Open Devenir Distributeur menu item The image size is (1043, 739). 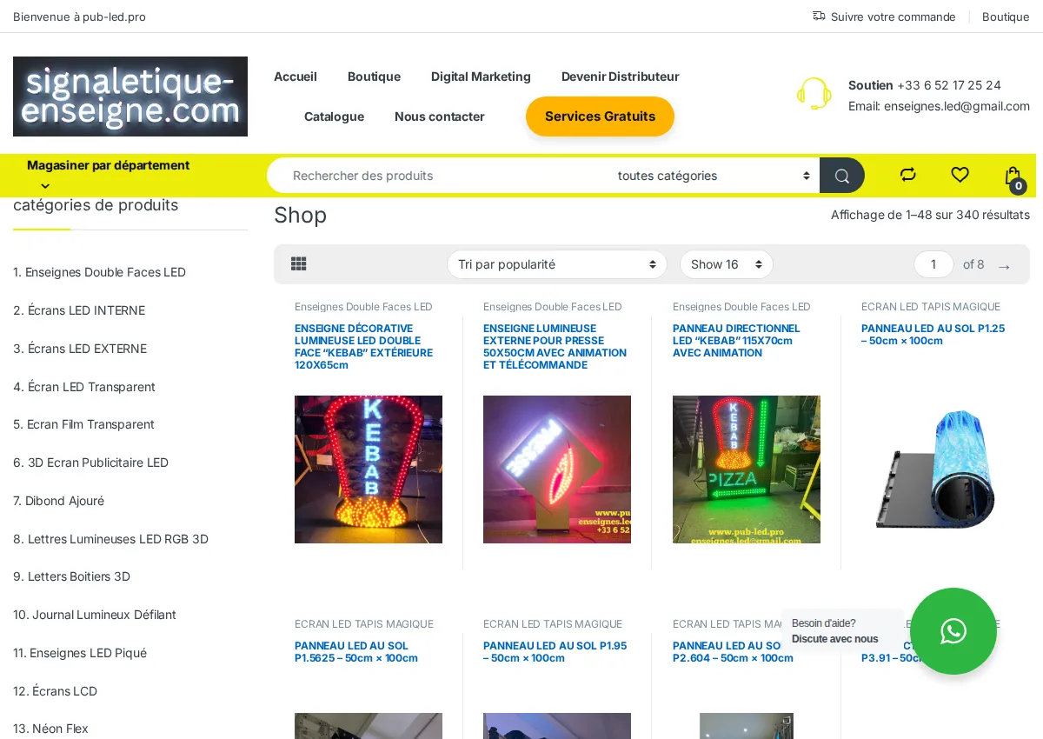coord(620,77)
